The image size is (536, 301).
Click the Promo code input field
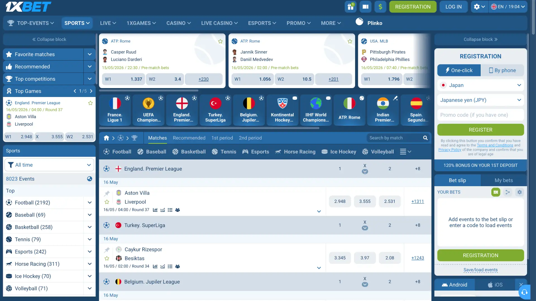[480, 115]
